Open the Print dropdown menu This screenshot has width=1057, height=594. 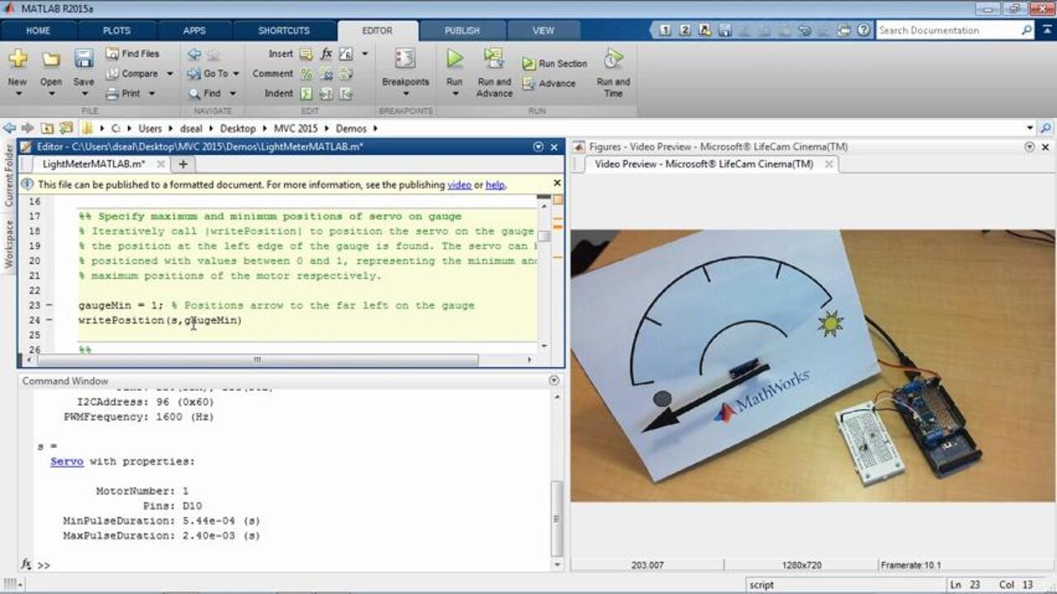(x=152, y=93)
